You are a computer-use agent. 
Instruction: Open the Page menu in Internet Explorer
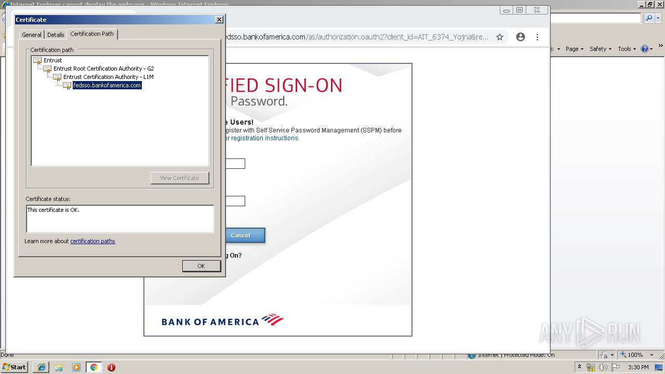click(575, 49)
